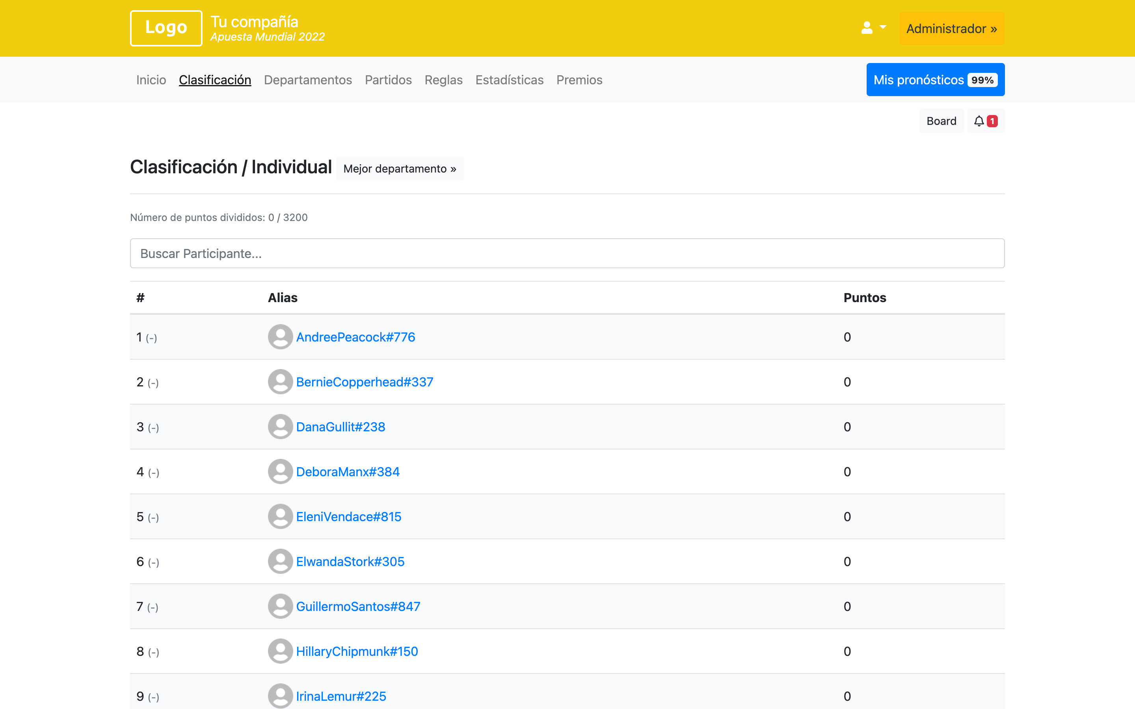1135x709 pixels.
Task: Open the Reglas tab
Action: coord(443,80)
